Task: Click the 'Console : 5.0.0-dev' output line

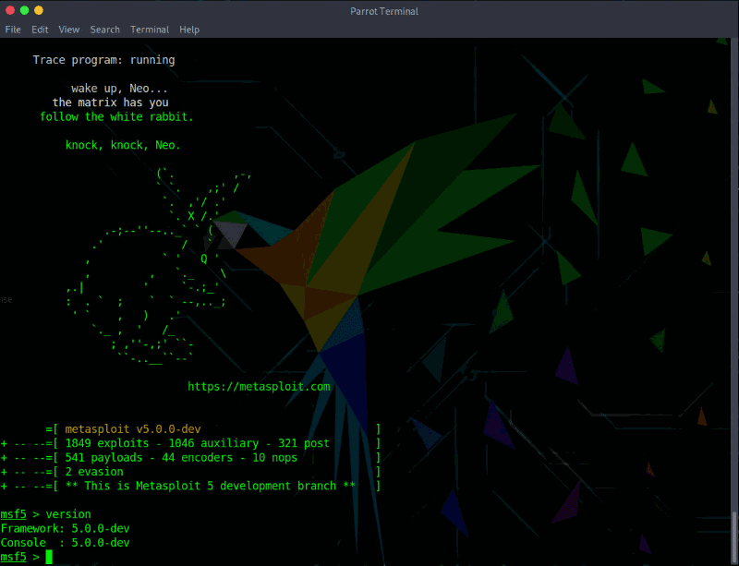Action: pos(65,542)
